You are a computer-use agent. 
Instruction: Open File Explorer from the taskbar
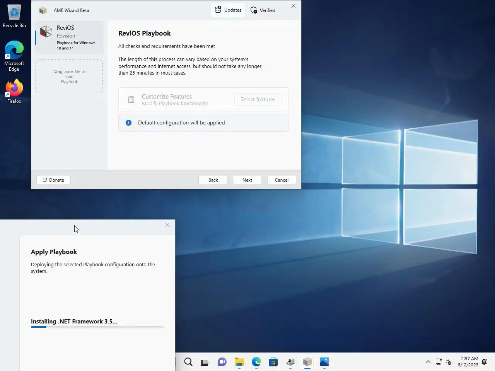[239, 362]
